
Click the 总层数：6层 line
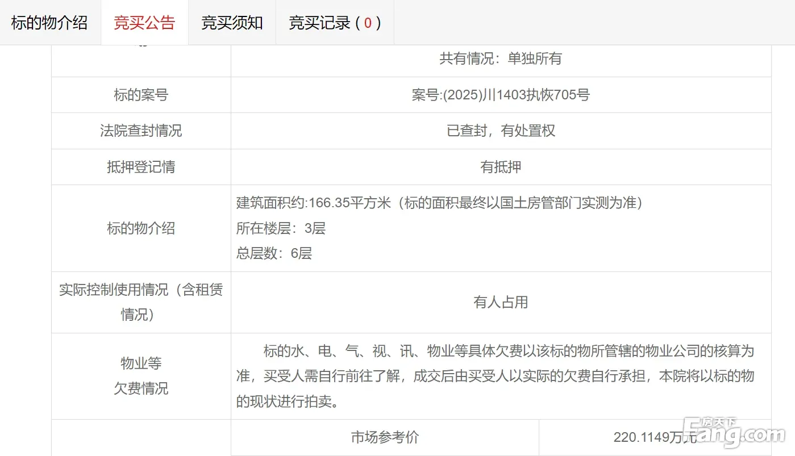274,253
